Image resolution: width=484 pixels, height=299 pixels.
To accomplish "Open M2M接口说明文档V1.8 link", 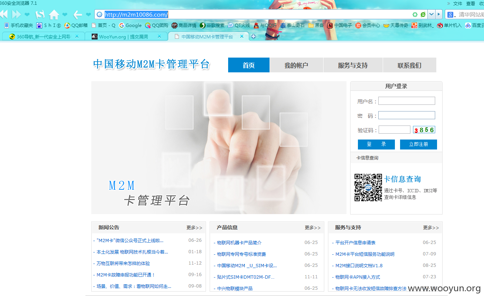I will click(x=359, y=265).
